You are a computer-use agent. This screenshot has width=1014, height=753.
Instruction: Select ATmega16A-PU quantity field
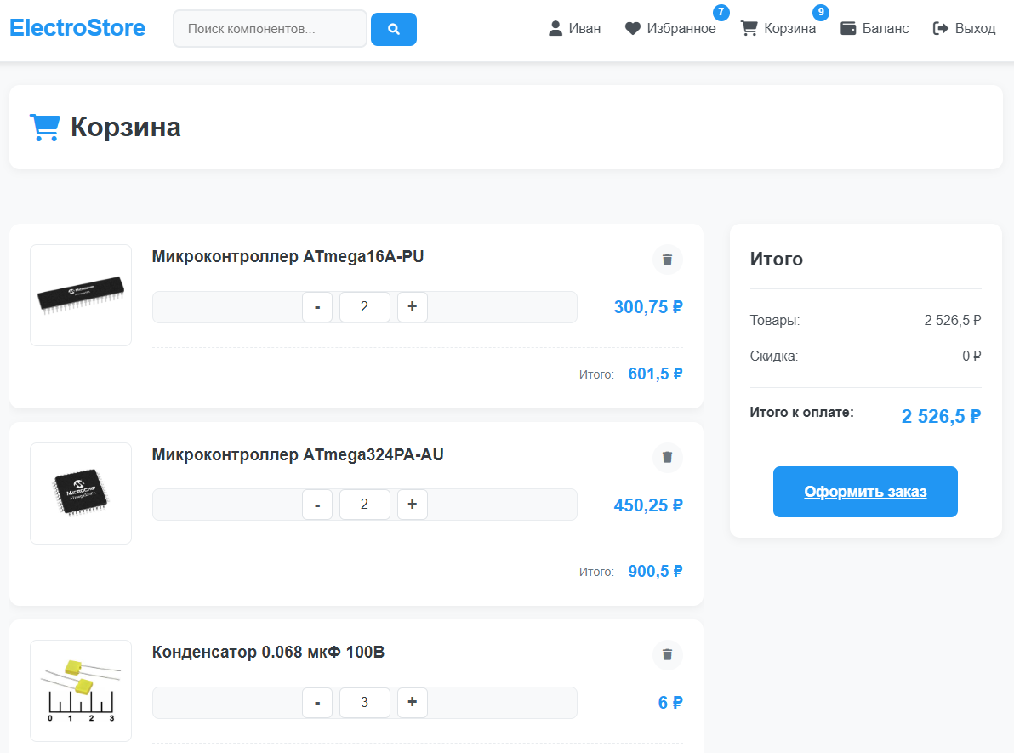(365, 306)
